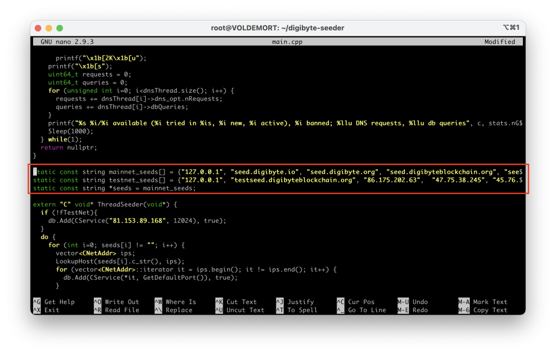The image size is (556, 355).
Task: Click the M-U Undo shortcut
Action: (413, 302)
